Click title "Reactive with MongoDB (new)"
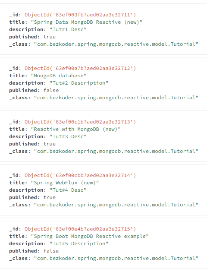207x272 pixels. [76, 129]
